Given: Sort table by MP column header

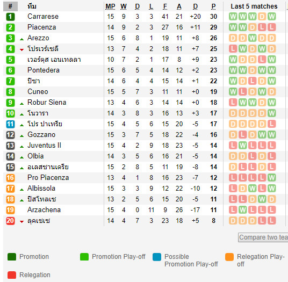Looking at the screenshot, I should coord(110,6).
